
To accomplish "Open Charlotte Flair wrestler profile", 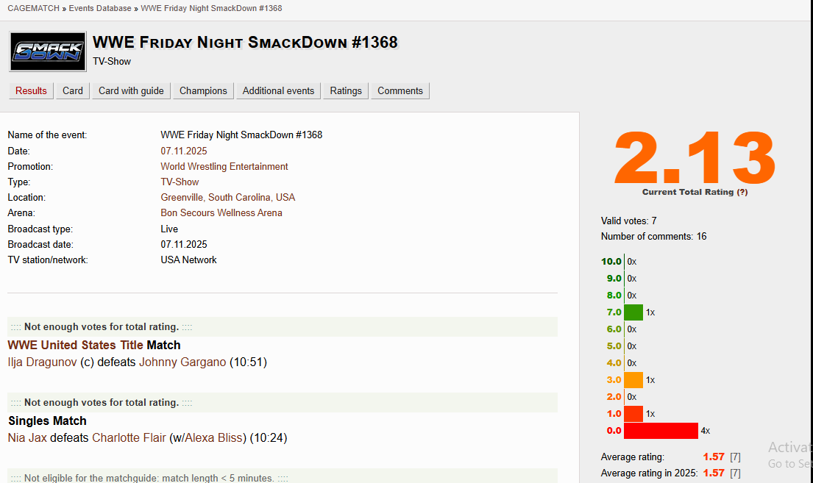I will tap(129, 438).
